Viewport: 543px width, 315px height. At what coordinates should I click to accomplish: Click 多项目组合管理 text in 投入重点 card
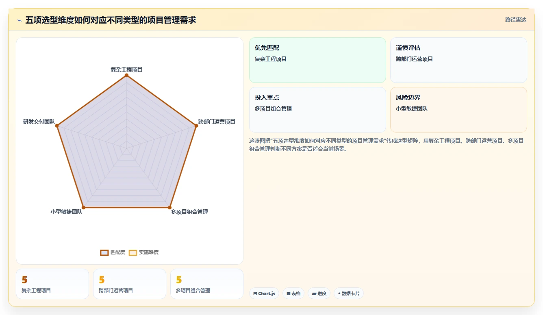point(273,109)
